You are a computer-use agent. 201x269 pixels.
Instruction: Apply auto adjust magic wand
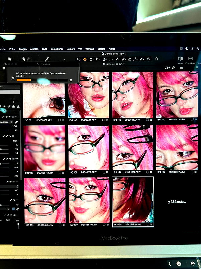coord(47,60)
